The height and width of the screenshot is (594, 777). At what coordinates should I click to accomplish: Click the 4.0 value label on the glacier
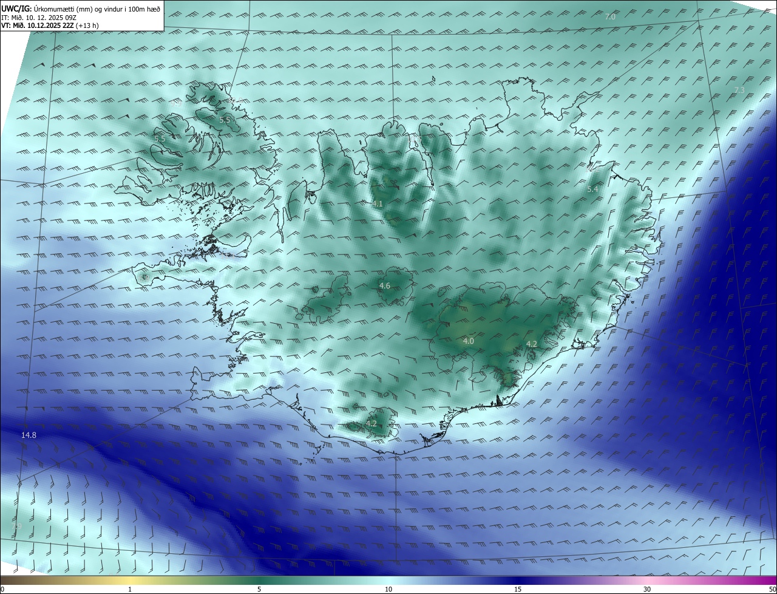pos(468,341)
